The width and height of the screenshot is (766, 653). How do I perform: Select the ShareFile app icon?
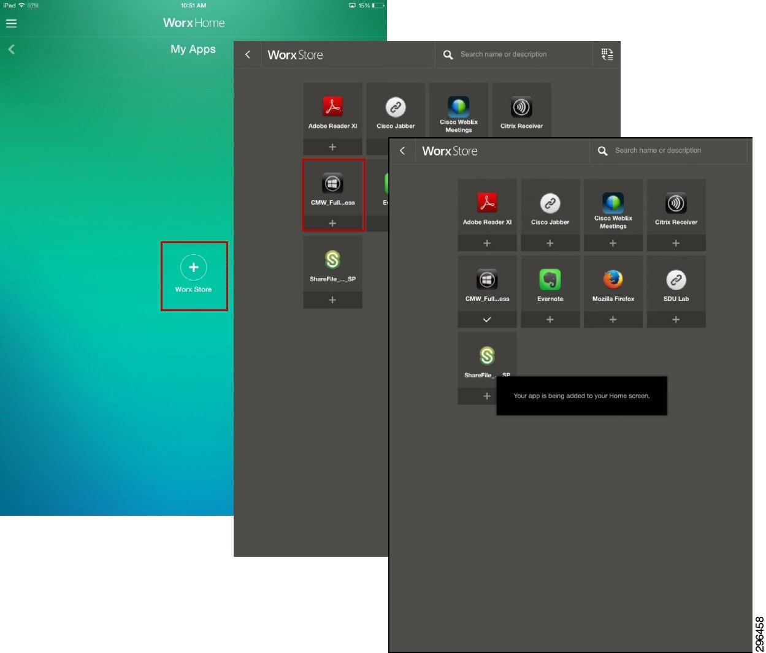[487, 357]
